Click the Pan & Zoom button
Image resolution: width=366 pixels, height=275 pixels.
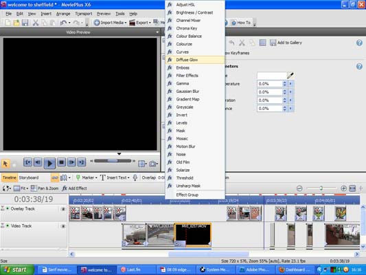(45, 188)
